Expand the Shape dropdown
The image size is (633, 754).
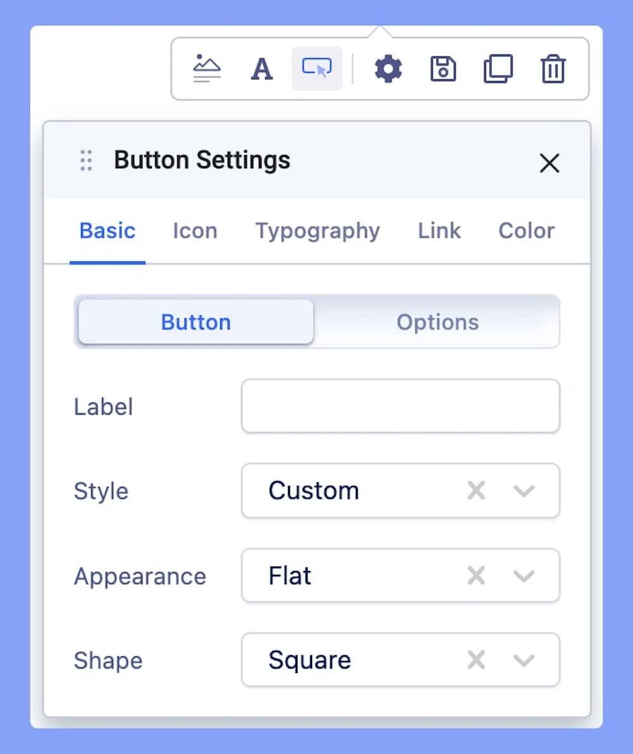click(523, 660)
